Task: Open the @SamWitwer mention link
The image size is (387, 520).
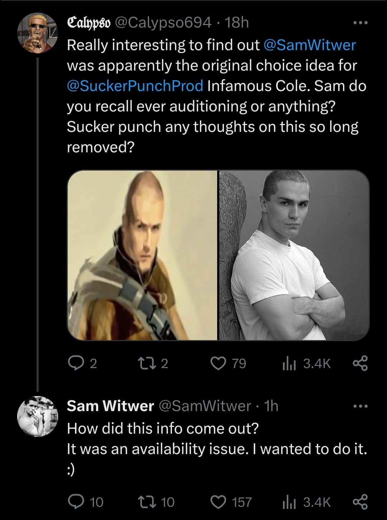Action: 310,45
